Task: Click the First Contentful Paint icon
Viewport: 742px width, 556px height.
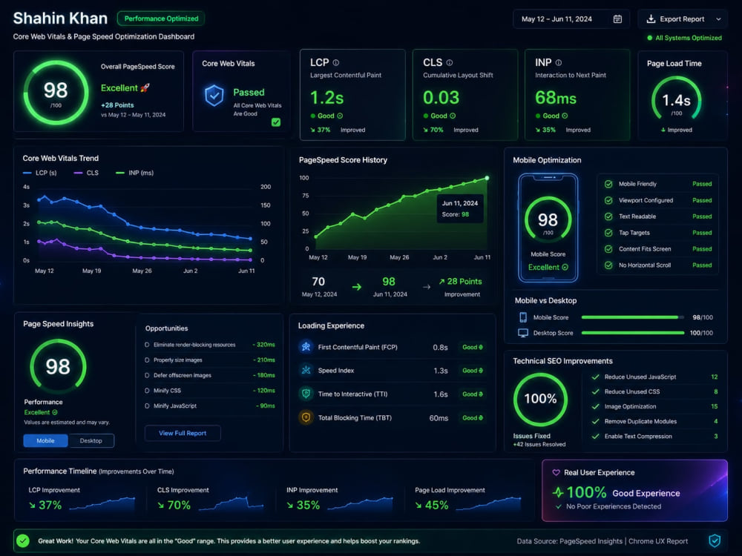Action: coord(306,346)
